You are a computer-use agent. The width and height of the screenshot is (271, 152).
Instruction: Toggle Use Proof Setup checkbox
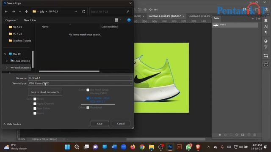click(x=88, y=90)
